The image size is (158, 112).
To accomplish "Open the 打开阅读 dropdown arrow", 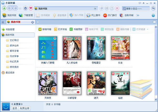I will (x=147, y=29).
